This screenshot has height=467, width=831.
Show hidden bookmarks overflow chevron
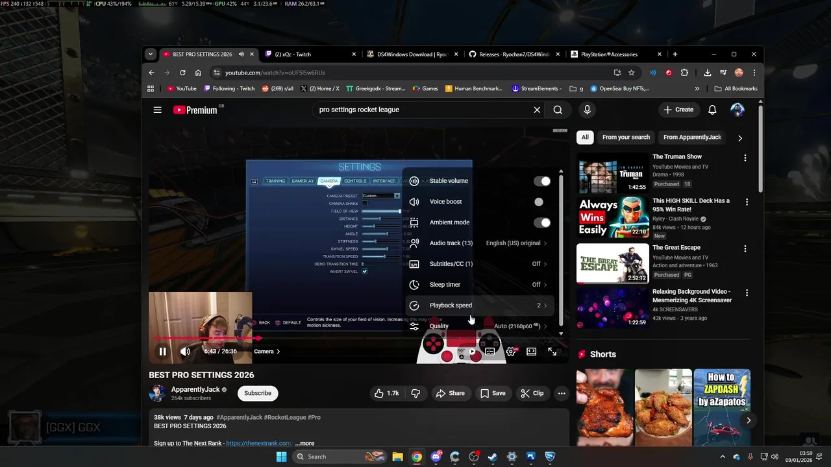[x=697, y=89]
